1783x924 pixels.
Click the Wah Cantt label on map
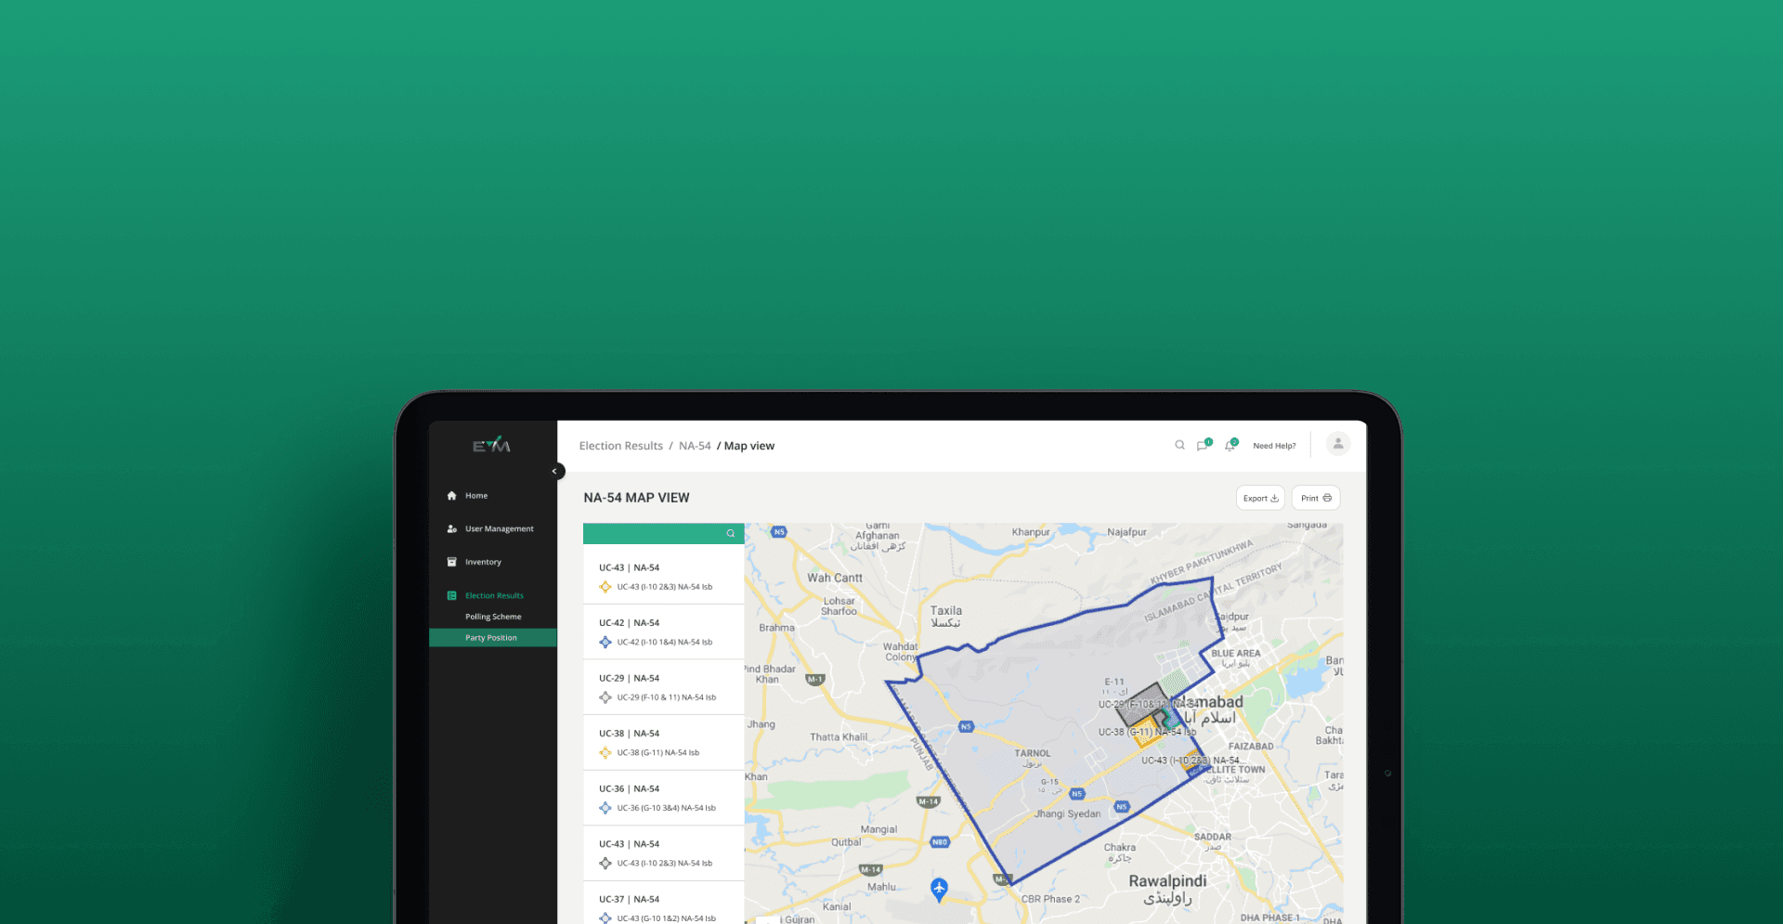click(x=835, y=579)
